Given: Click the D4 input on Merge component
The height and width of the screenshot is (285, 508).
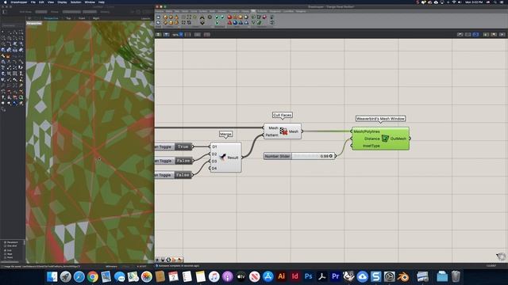Looking at the screenshot, I should point(214,169).
